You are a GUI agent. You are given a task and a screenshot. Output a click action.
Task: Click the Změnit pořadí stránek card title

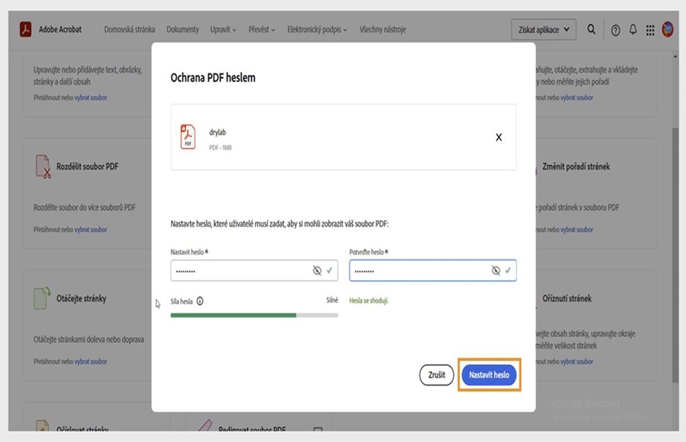click(576, 166)
